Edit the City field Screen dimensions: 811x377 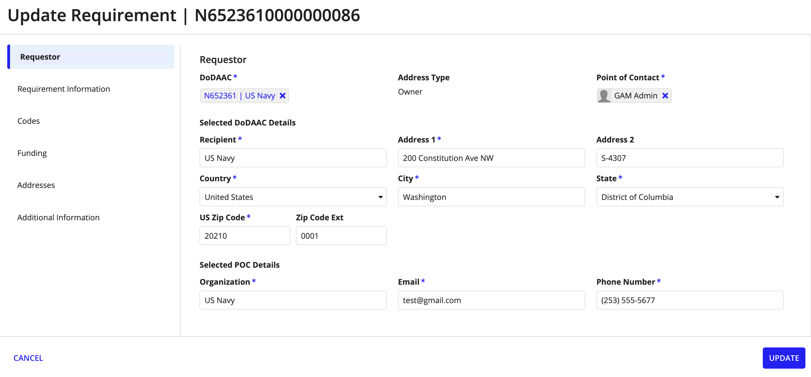[491, 197]
